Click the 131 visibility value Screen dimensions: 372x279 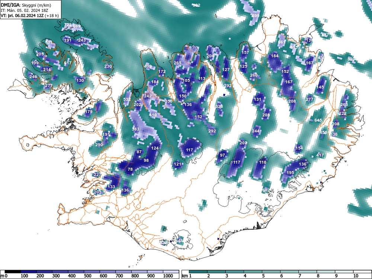(258, 99)
